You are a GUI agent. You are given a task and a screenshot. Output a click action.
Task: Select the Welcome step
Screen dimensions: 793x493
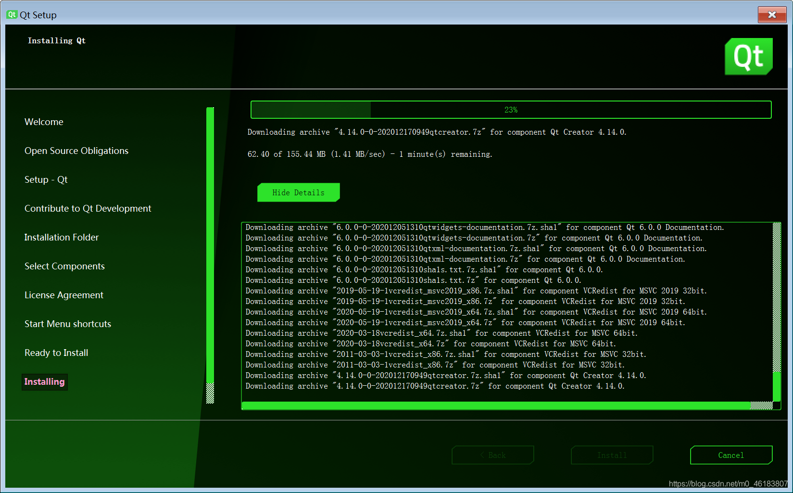click(x=44, y=122)
